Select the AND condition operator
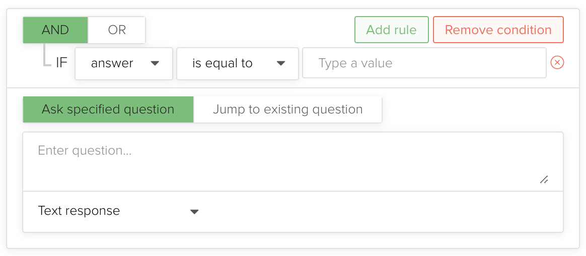The height and width of the screenshot is (256, 586). (55, 30)
